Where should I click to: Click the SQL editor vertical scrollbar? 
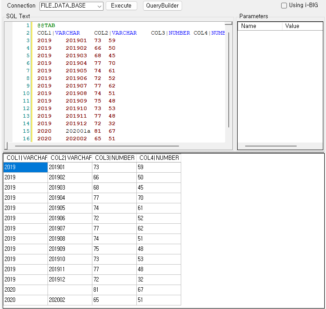click(229, 80)
